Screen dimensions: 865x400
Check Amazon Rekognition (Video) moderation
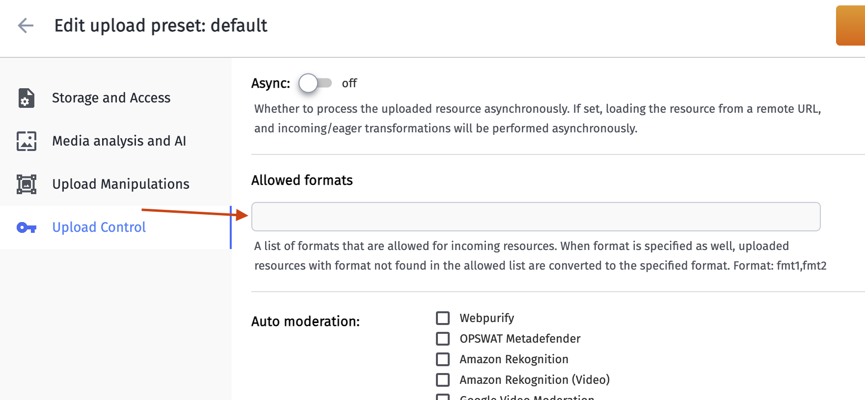(443, 379)
